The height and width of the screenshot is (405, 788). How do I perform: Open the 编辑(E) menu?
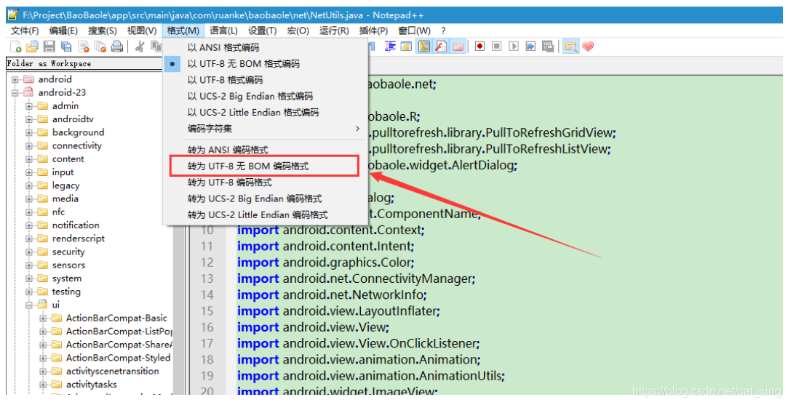(63, 31)
